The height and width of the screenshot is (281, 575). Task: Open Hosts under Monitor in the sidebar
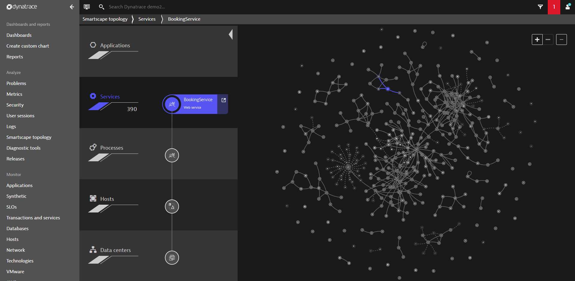12,239
